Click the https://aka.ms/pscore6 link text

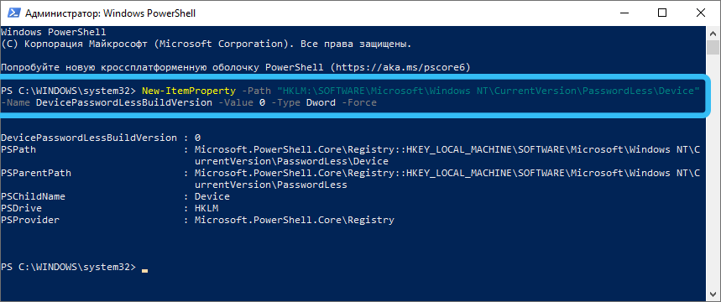(403, 68)
